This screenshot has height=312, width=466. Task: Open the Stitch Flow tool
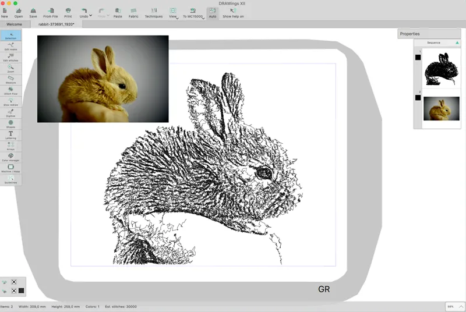click(10, 90)
